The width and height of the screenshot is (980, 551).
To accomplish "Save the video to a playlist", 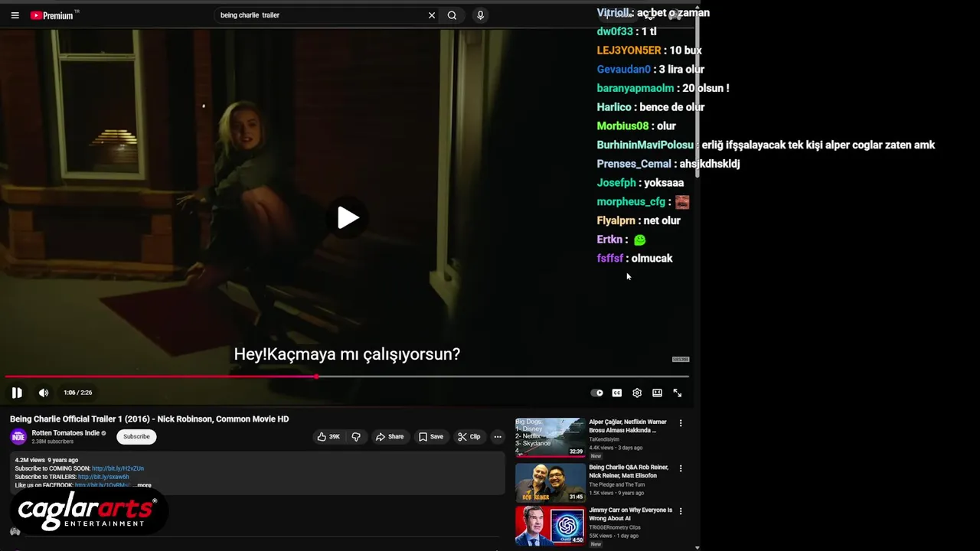I will click(431, 437).
